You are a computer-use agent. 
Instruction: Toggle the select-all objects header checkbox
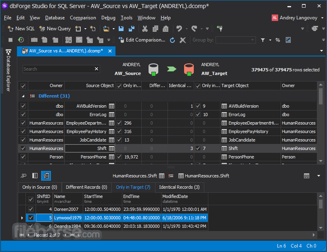pos(23,86)
